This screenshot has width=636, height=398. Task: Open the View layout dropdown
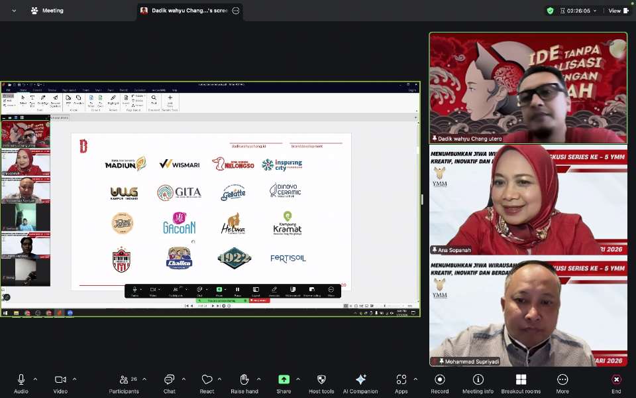click(x=618, y=11)
